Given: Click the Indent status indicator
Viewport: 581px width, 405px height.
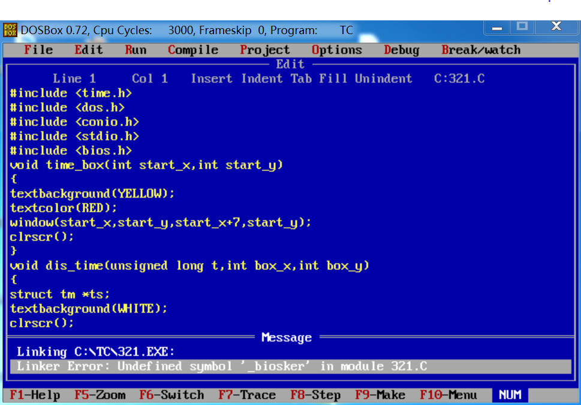Looking at the screenshot, I should pos(261,78).
